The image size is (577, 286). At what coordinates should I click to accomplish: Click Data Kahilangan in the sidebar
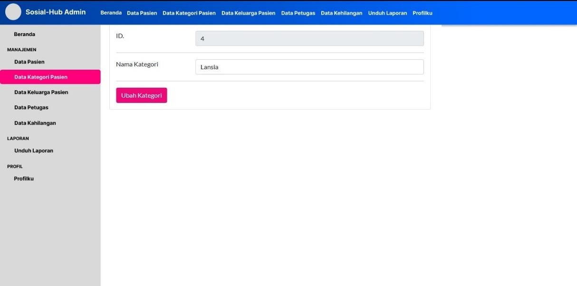(35, 123)
